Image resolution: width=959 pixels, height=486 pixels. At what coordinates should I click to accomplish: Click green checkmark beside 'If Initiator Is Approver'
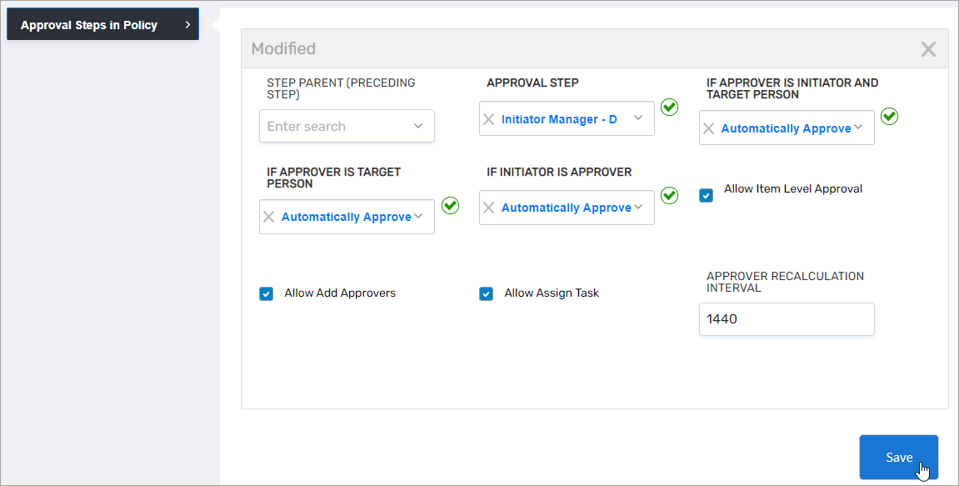(x=669, y=196)
